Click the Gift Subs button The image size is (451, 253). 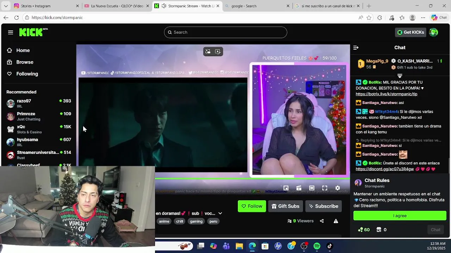(285, 206)
